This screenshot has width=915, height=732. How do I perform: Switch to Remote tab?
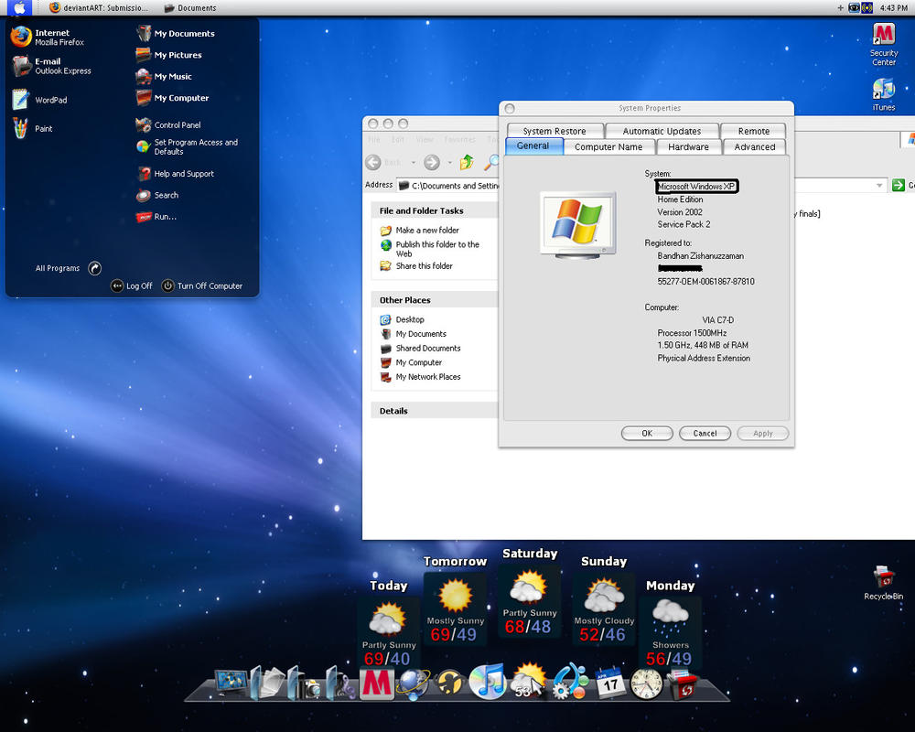pos(753,131)
